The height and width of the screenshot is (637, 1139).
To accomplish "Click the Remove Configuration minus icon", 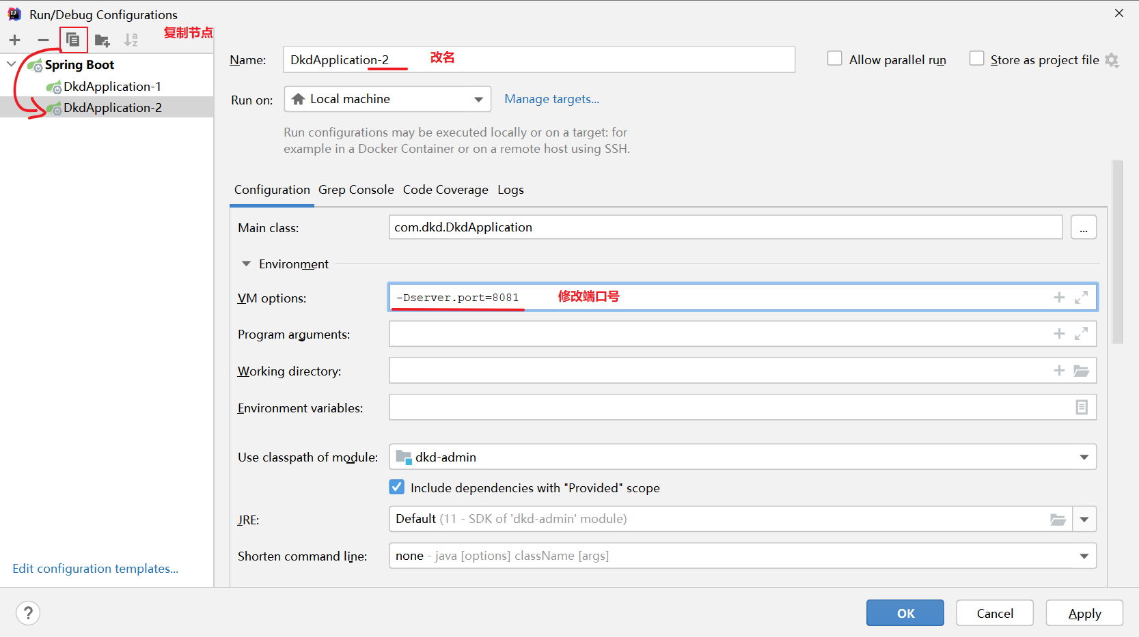I will 43,40.
